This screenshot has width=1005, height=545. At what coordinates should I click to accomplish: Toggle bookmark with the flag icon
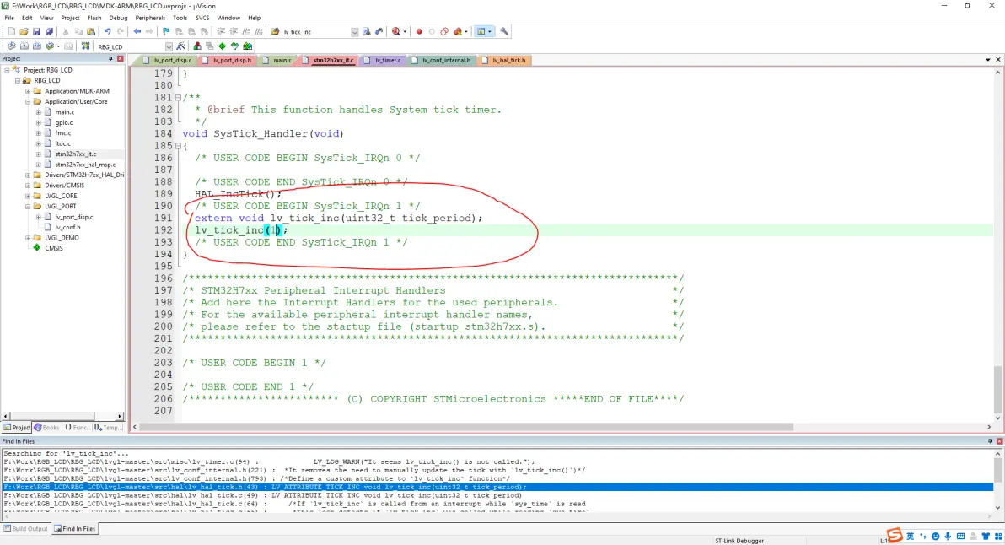click(166, 32)
